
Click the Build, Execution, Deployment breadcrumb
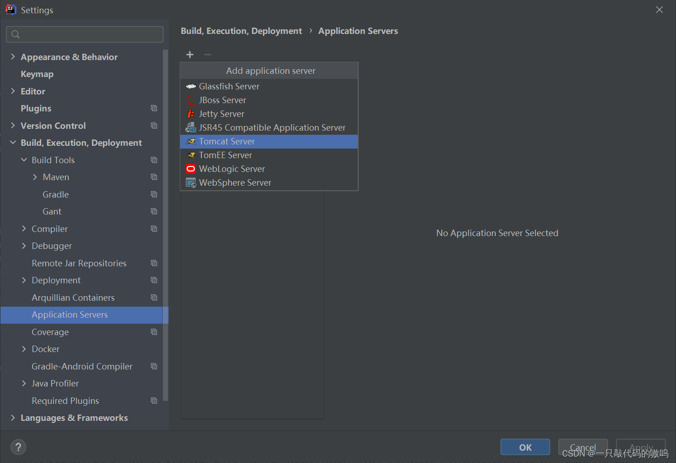(x=241, y=31)
